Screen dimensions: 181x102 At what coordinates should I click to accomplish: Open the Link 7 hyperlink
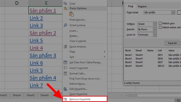click(x=36, y=85)
